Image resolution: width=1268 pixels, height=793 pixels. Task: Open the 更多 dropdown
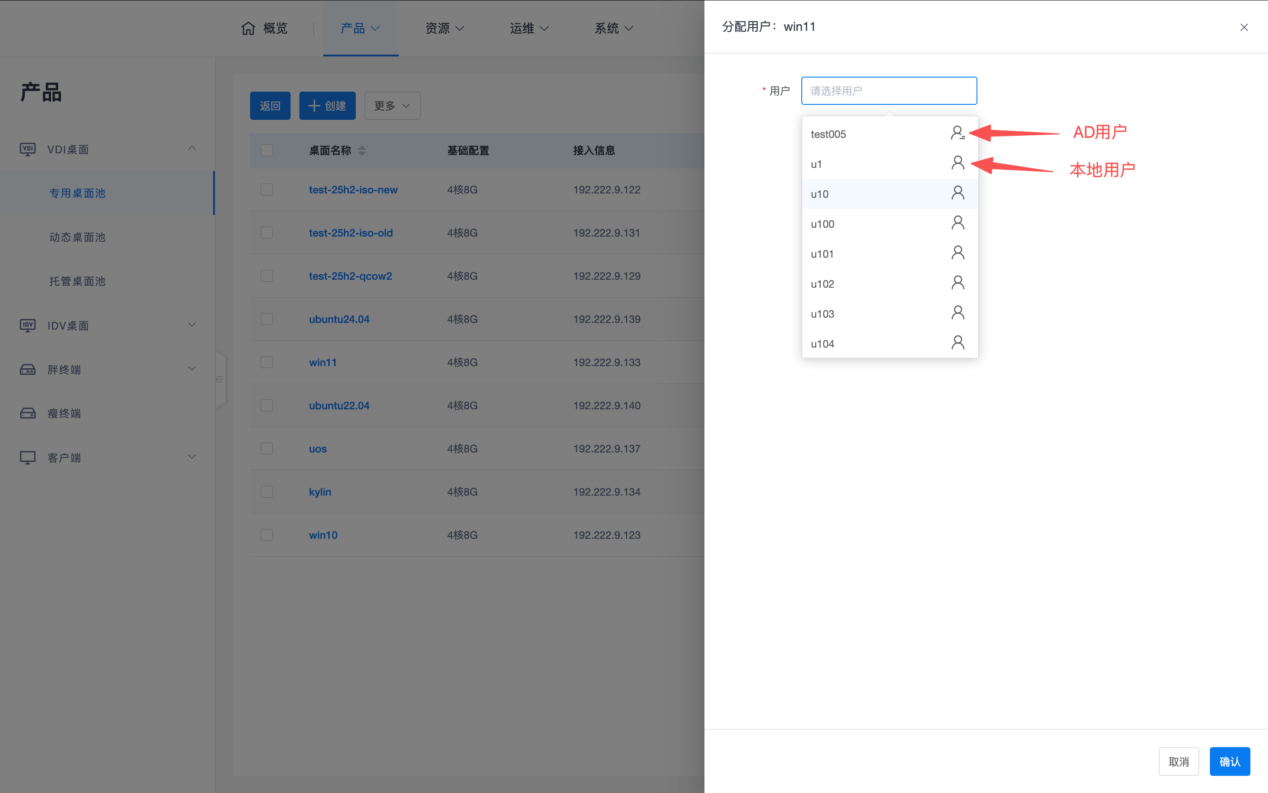pyautogui.click(x=392, y=106)
